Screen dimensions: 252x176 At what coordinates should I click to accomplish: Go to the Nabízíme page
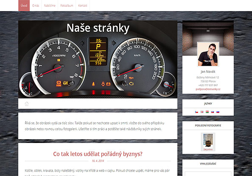coord(50,5)
